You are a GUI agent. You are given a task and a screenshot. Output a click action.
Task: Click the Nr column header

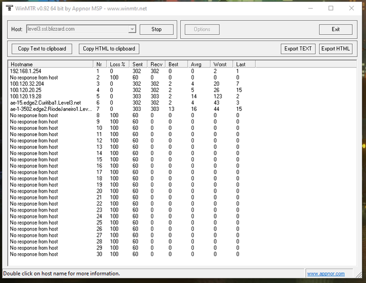tap(100, 64)
